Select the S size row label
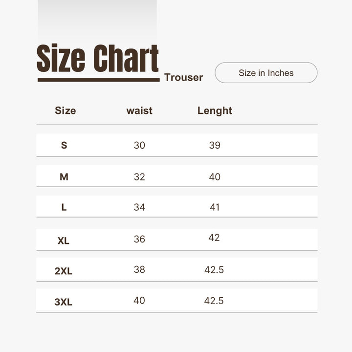Viewport: 352px width, 352px height. (x=64, y=145)
